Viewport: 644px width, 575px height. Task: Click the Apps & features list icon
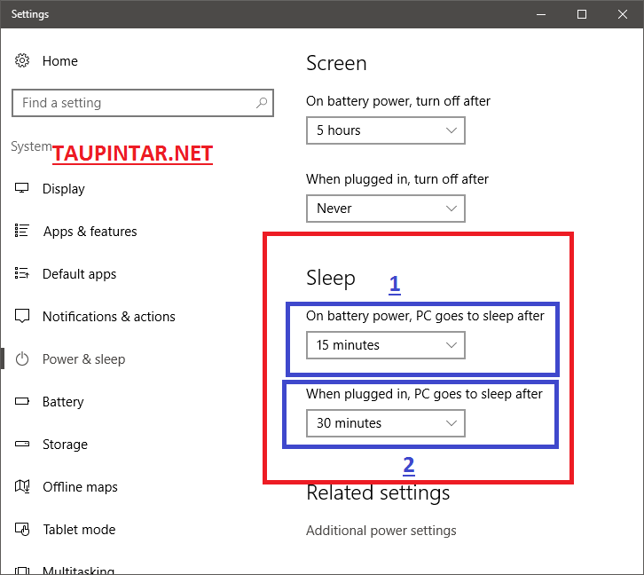(22, 231)
